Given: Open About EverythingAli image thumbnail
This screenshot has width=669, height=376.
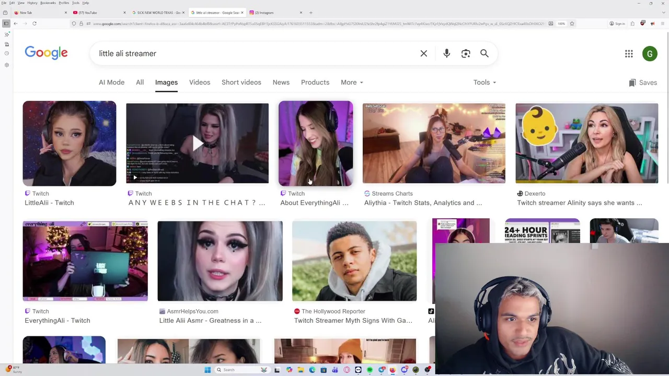Looking at the screenshot, I should click(316, 144).
